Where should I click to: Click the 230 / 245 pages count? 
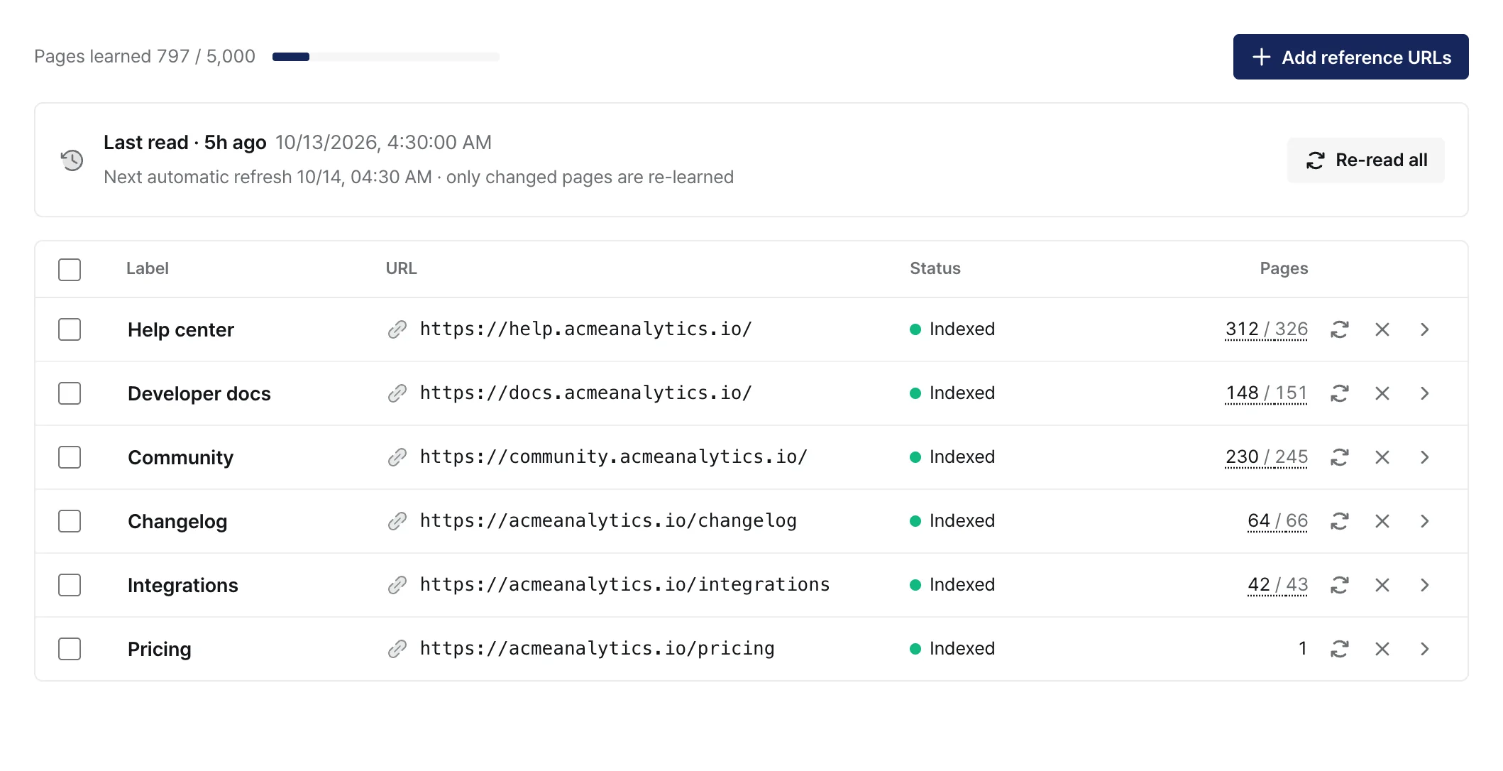pos(1266,457)
